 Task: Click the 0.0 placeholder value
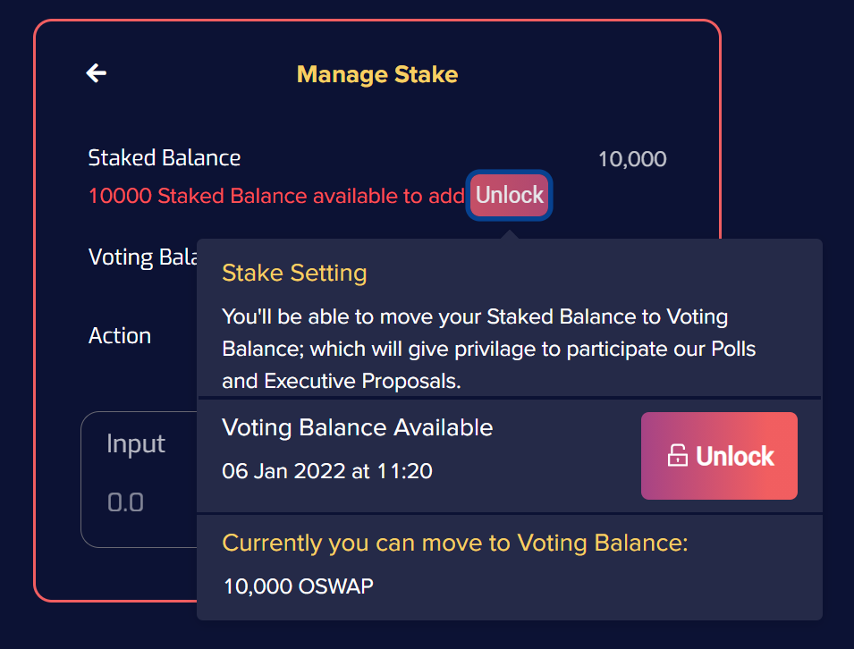[x=125, y=501]
